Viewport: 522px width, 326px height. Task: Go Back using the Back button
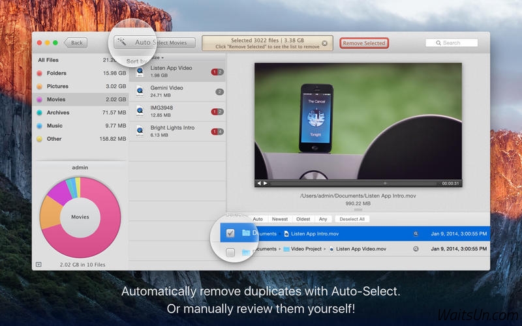click(76, 43)
